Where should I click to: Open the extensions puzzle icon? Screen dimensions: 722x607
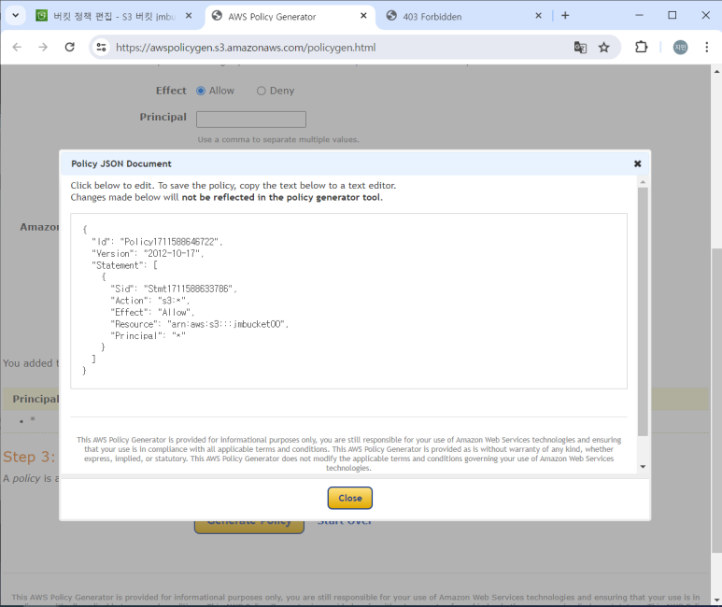pyautogui.click(x=641, y=47)
